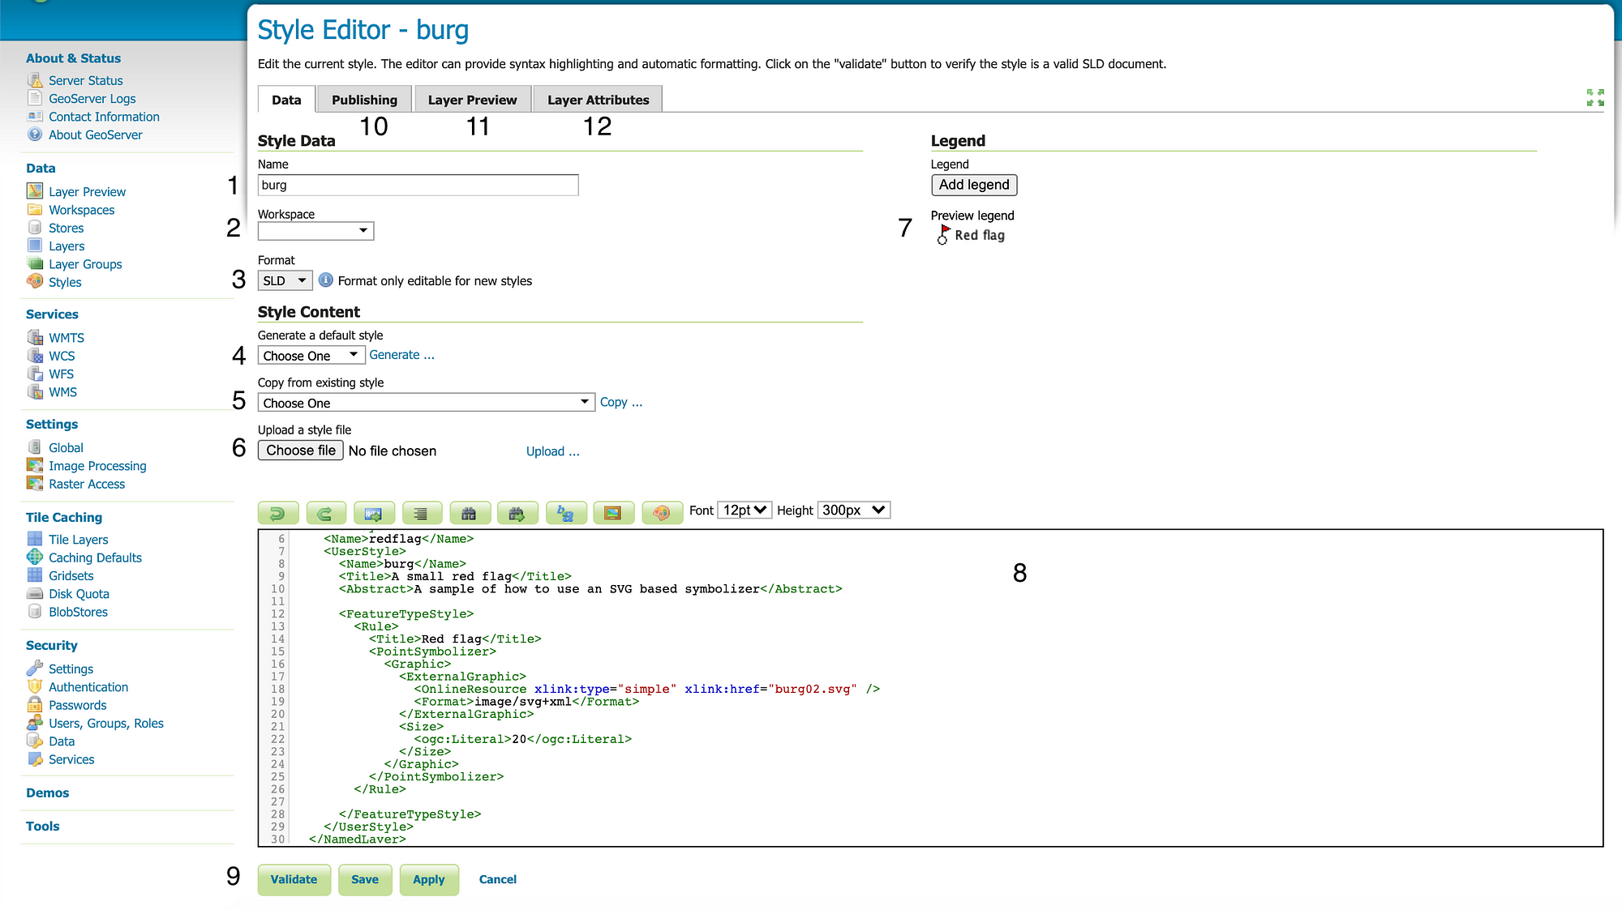Switch to the Layer Preview tab

click(472, 99)
